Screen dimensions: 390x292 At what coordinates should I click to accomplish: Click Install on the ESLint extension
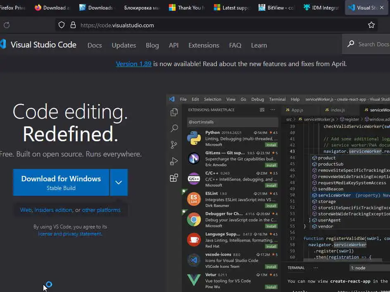(x=271, y=206)
